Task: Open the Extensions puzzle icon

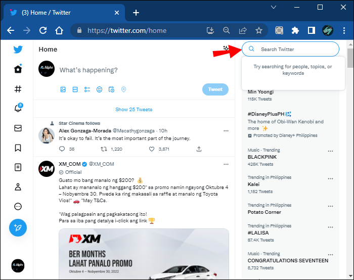Action: pos(295,30)
